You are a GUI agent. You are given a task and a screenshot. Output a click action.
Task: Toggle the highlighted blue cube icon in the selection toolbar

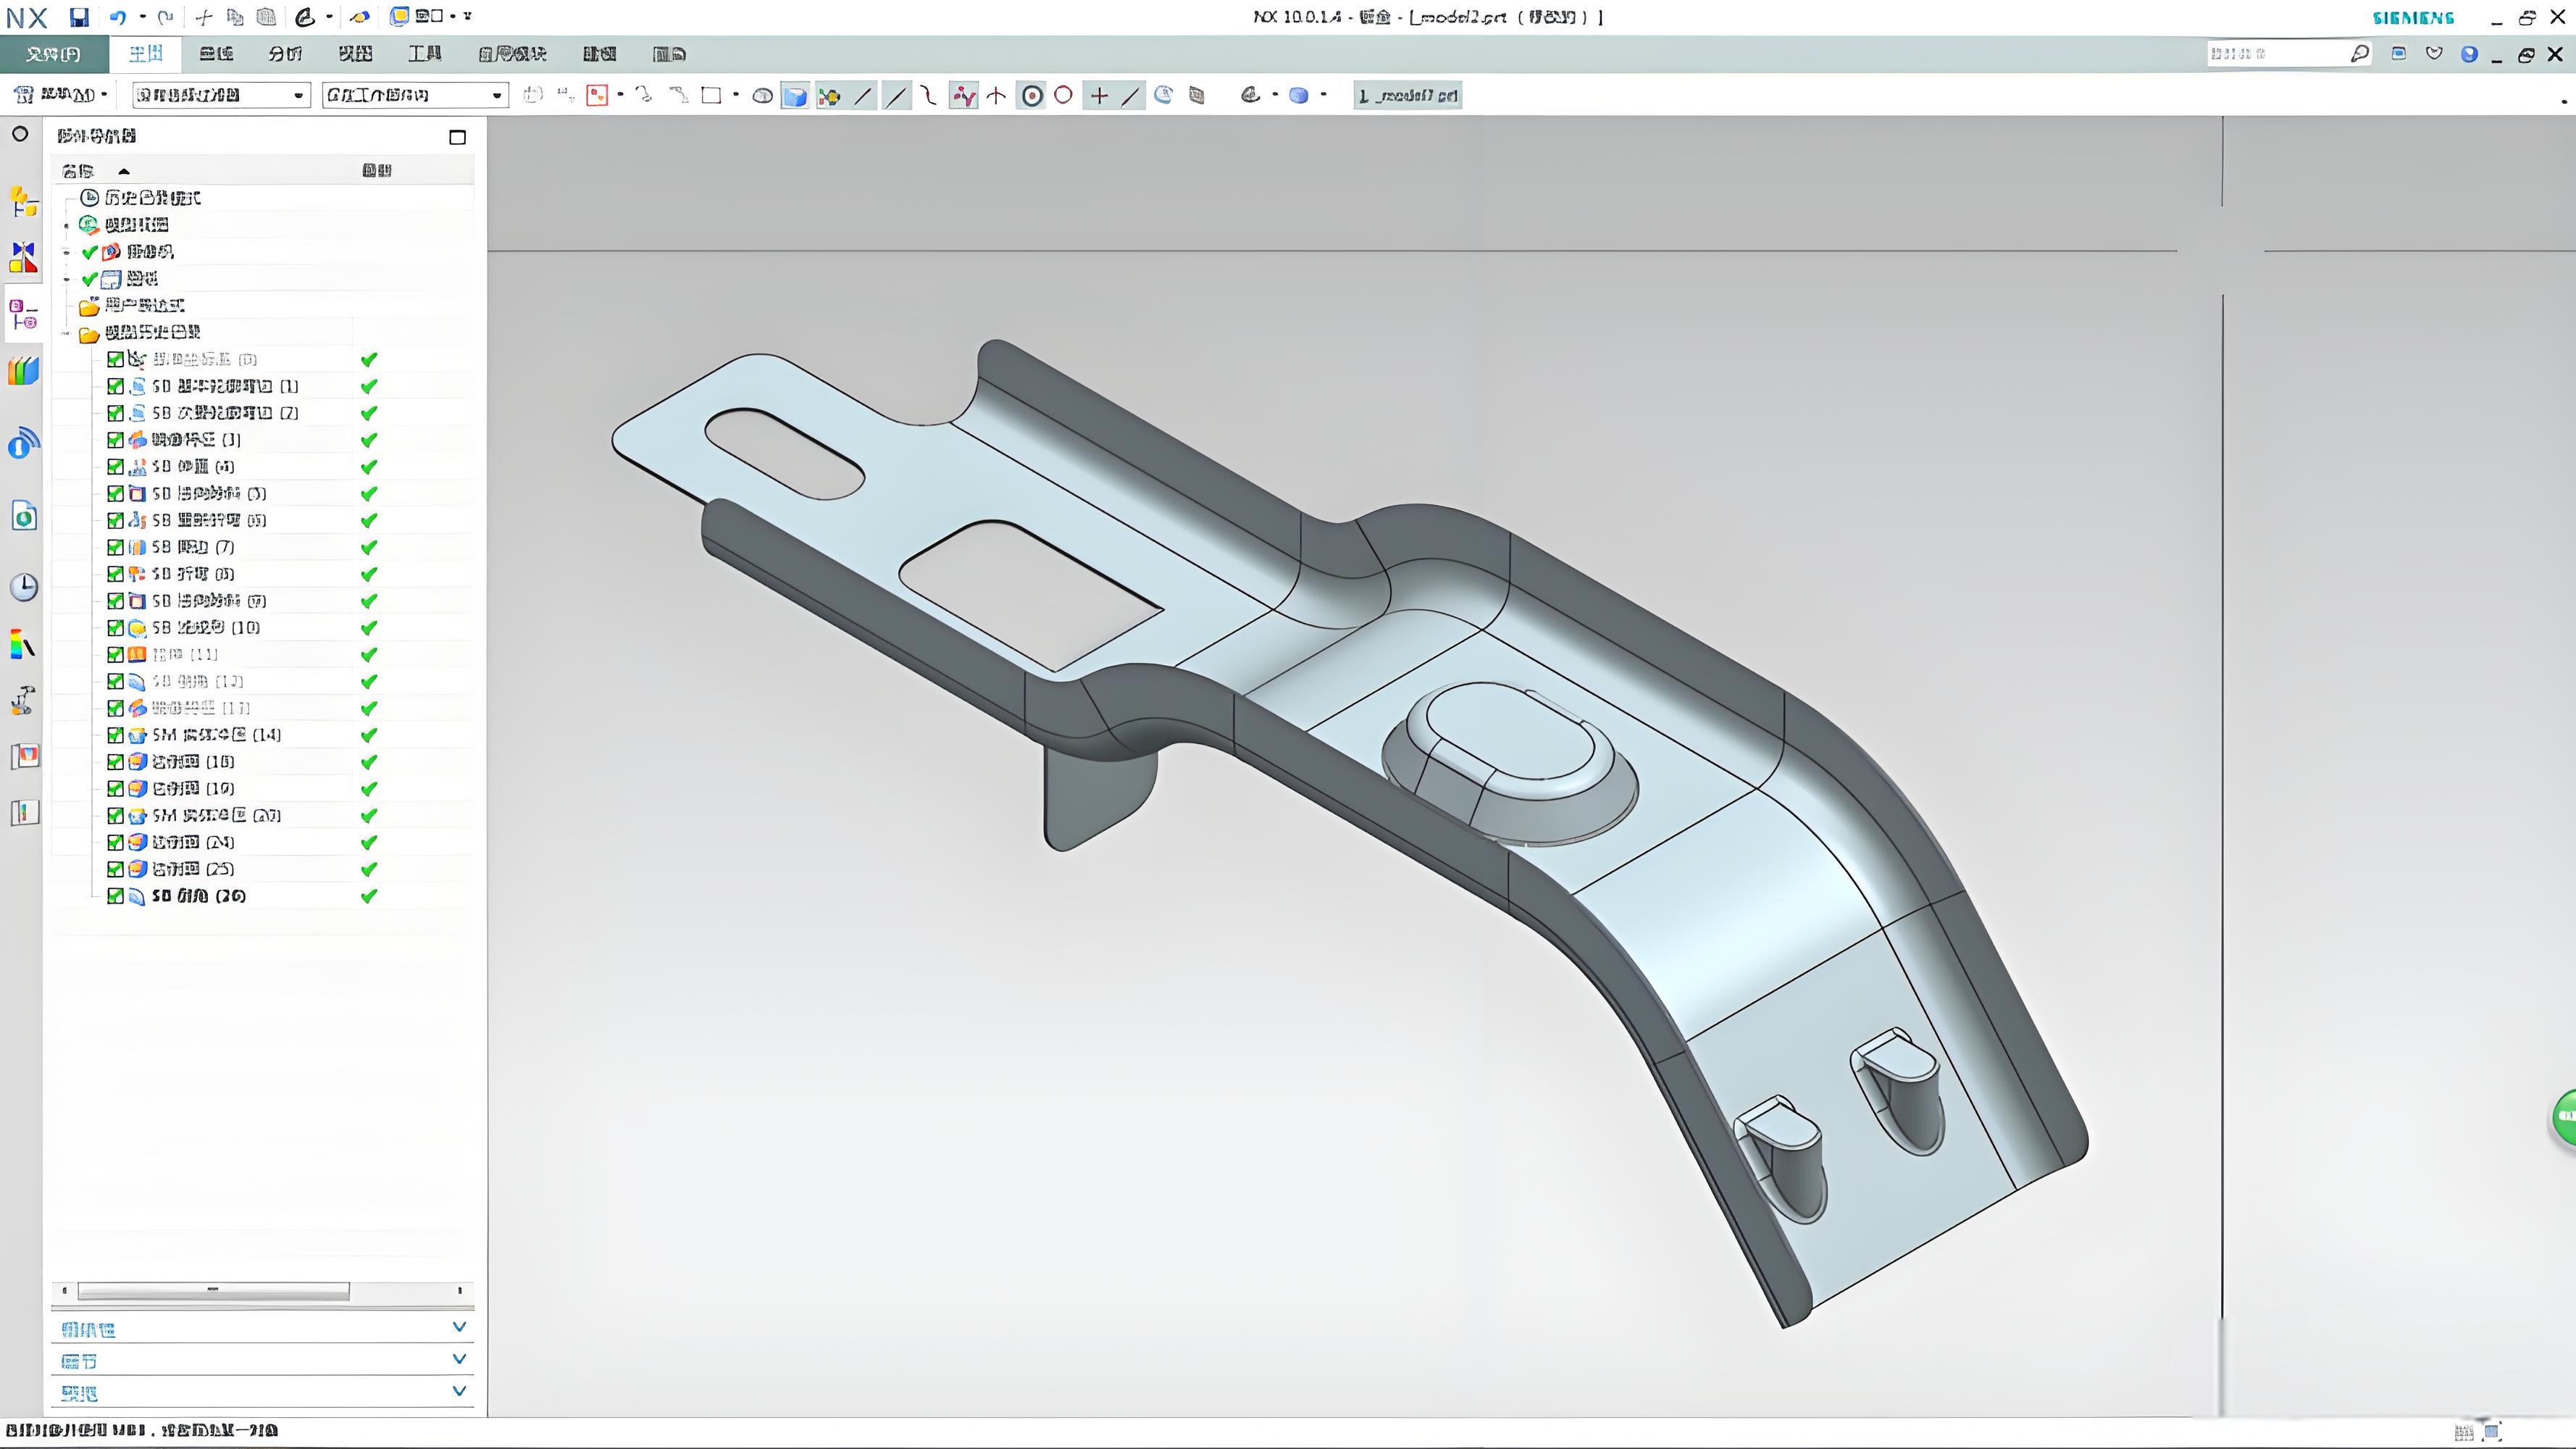pos(795,95)
